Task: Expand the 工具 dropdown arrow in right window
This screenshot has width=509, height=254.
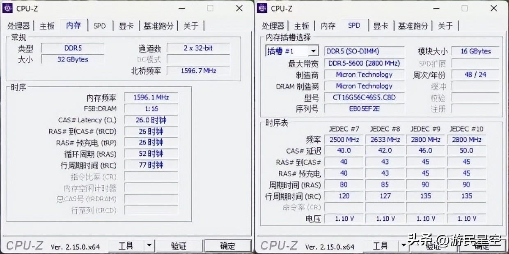Action: click(x=404, y=246)
